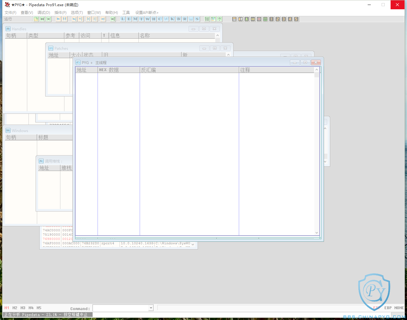Click the Trace into toolbar icon
This screenshot has width=407, height=320.
tap(89, 19)
